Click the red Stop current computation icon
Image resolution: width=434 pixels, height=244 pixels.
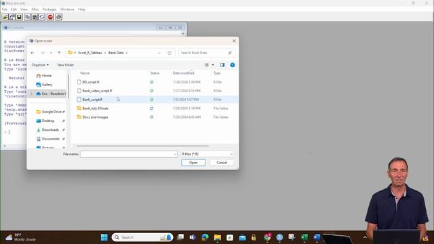(50, 17)
